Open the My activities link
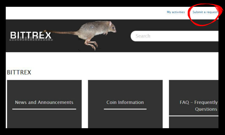225x135 pixels. click(x=176, y=12)
